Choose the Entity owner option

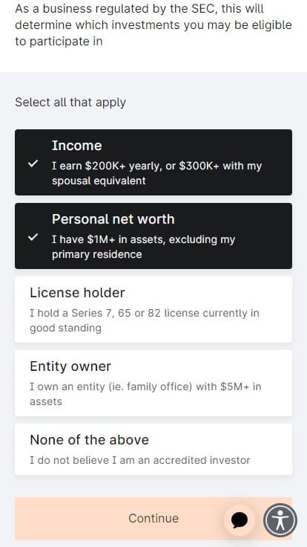point(153,383)
